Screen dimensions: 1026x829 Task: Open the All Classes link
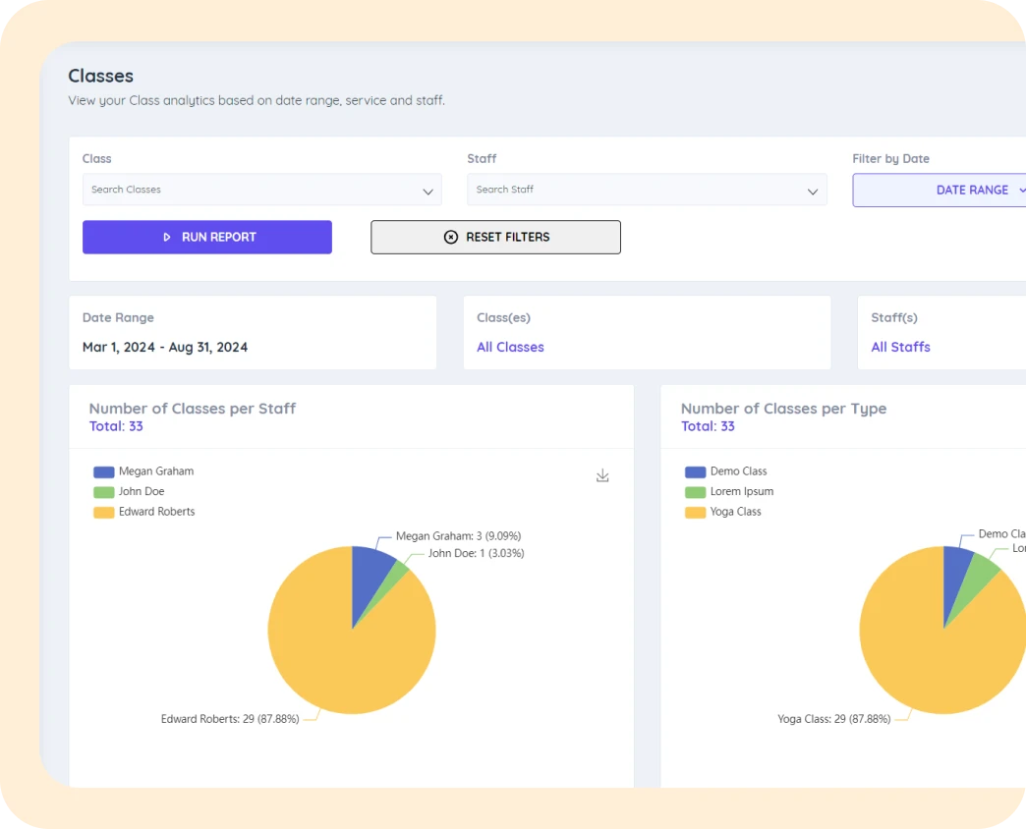pyautogui.click(x=510, y=347)
